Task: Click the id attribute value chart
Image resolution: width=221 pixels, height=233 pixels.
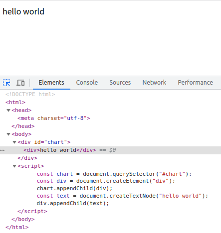Action: click(x=55, y=142)
